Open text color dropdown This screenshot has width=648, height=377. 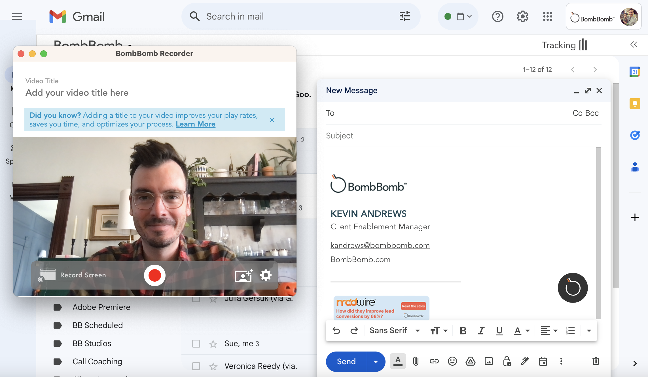click(x=522, y=331)
